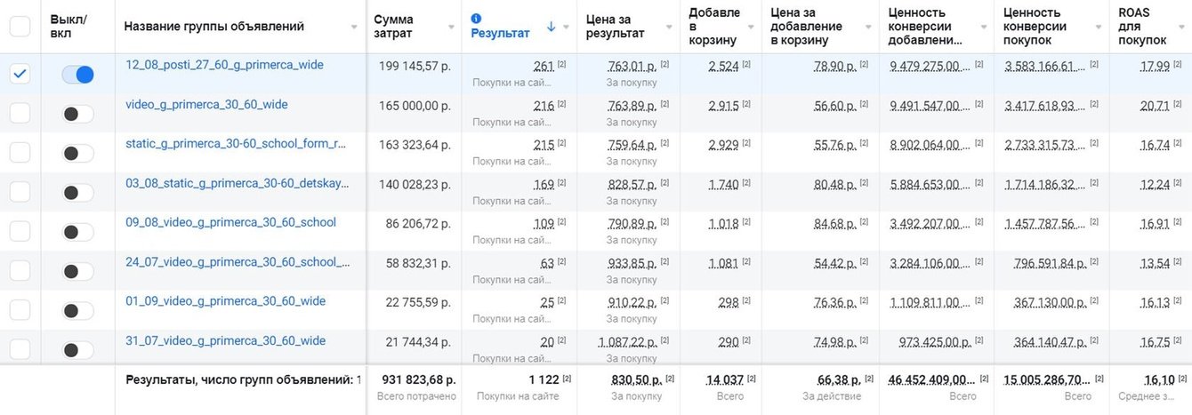Screen dimensions: 1192x415
Task: Enable the video_g_primerca_30_60_wide ad set toggle
Action: (77, 114)
